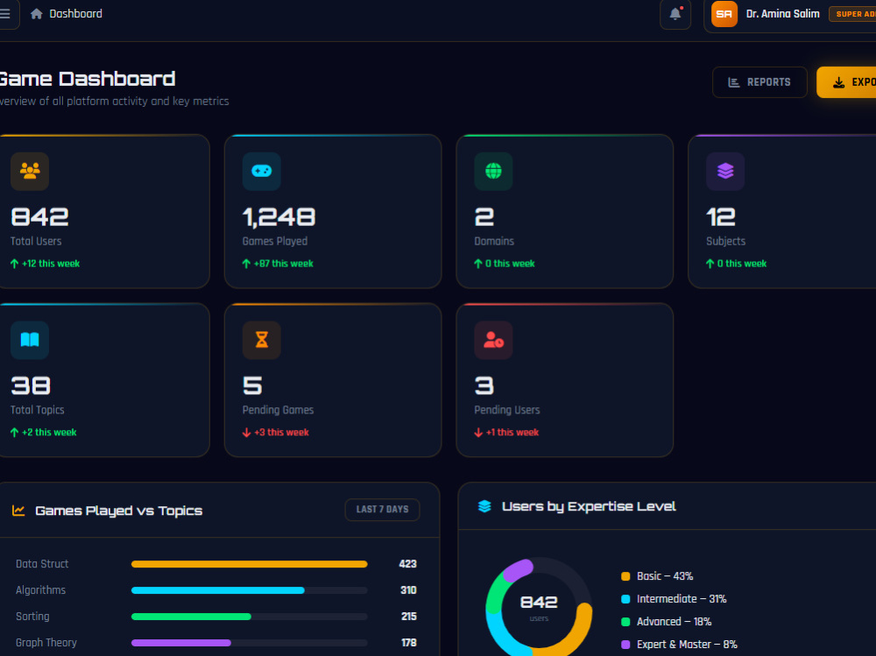Viewport: 876px width, 656px height.
Task: Click the Game Dashboard page heading
Action: coord(87,80)
